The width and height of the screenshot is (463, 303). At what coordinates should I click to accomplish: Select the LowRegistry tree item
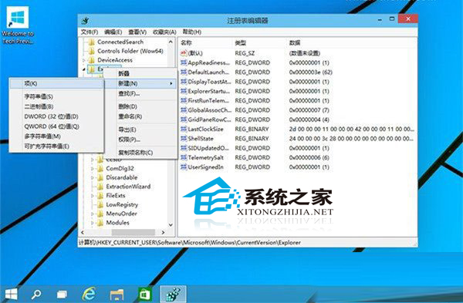coord(122,204)
